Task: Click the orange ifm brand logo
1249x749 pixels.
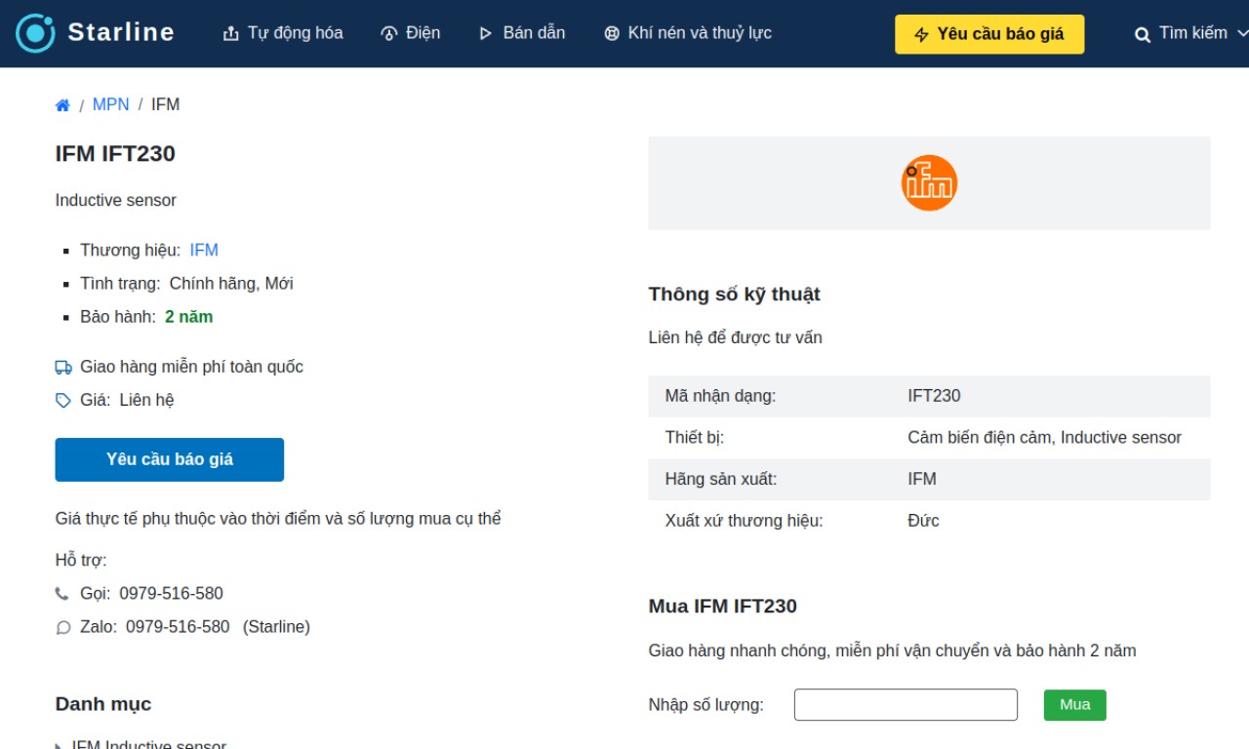Action: pyautogui.click(x=929, y=183)
